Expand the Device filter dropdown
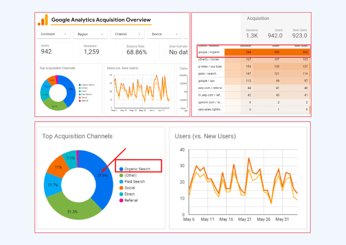This screenshot has height=245, width=346. coord(164,34)
